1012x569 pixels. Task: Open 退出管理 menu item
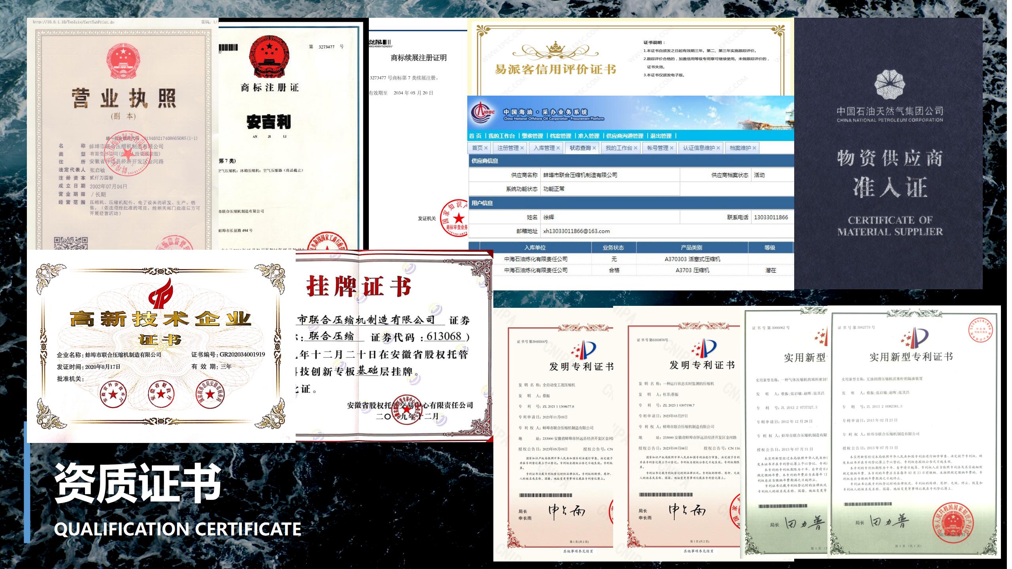(x=661, y=136)
